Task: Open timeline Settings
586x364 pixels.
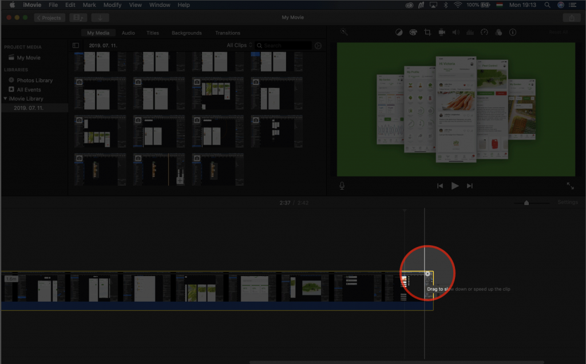Action: click(x=568, y=202)
